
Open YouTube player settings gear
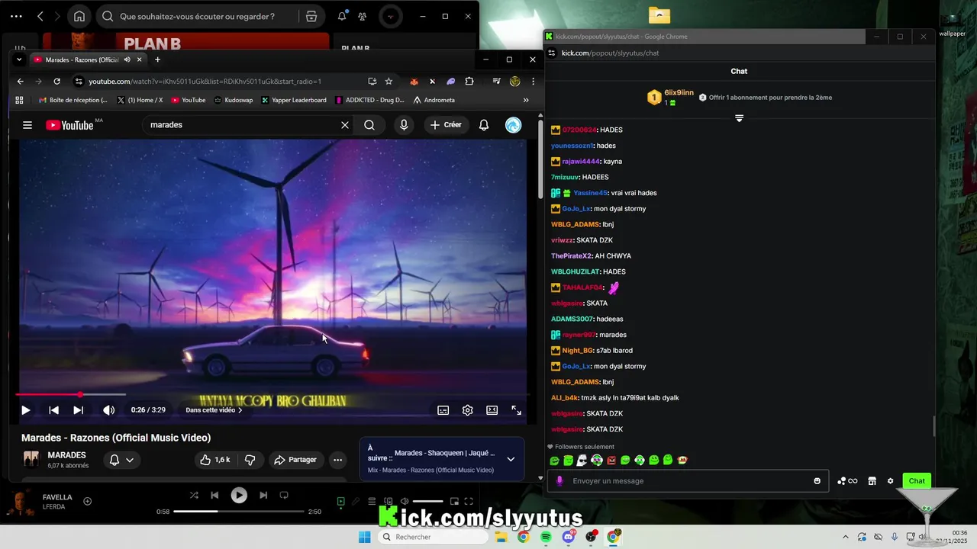click(467, 410)
